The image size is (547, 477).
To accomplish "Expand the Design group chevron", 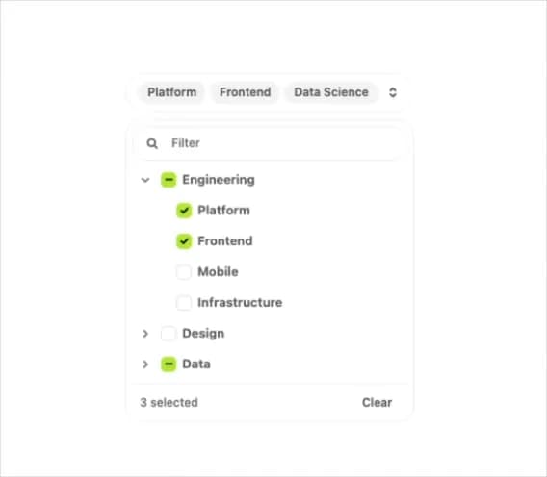I will (x=145, y=334).
